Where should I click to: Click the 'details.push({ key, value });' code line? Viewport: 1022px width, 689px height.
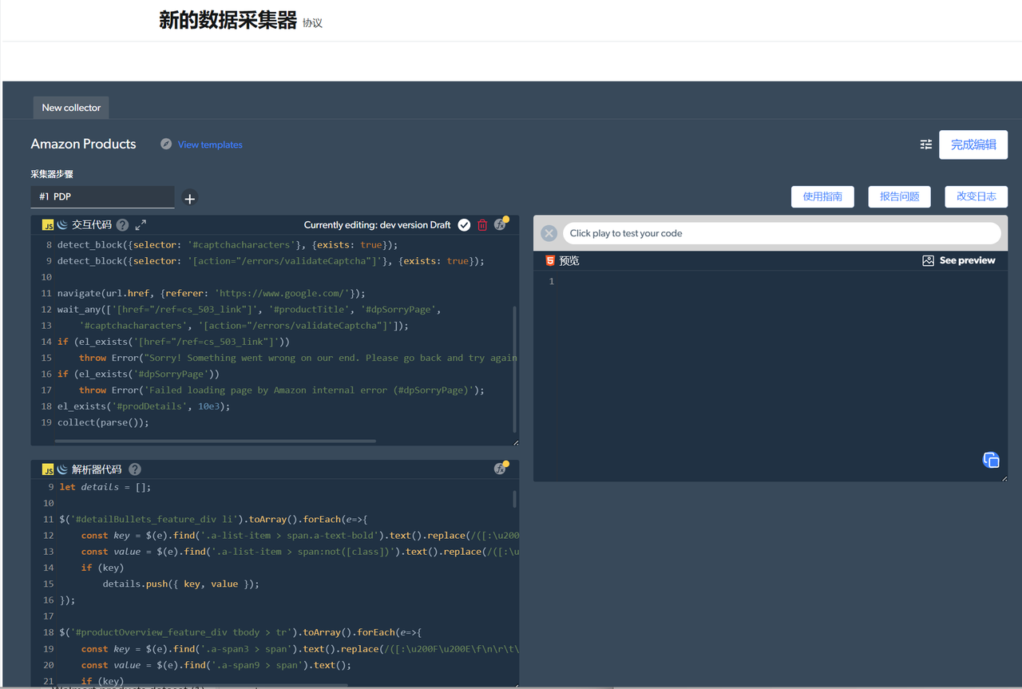(181, 584)
